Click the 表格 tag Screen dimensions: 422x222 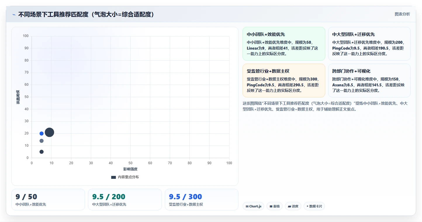tap(274, 206)
